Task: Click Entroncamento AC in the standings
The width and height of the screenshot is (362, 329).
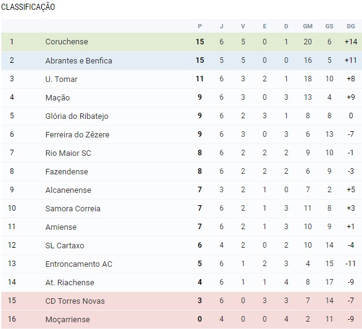Action: click(x=79, y=264)
